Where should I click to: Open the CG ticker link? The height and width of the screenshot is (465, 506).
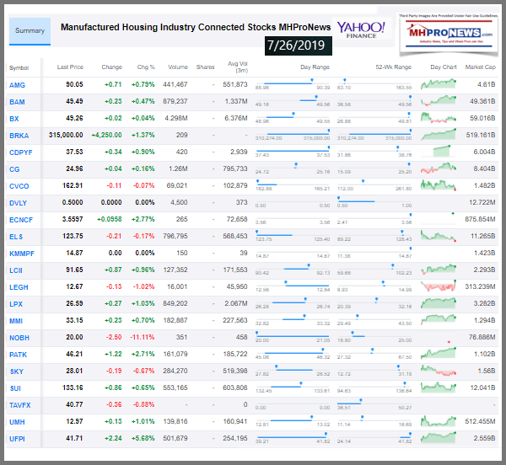[x=14, y=169]
